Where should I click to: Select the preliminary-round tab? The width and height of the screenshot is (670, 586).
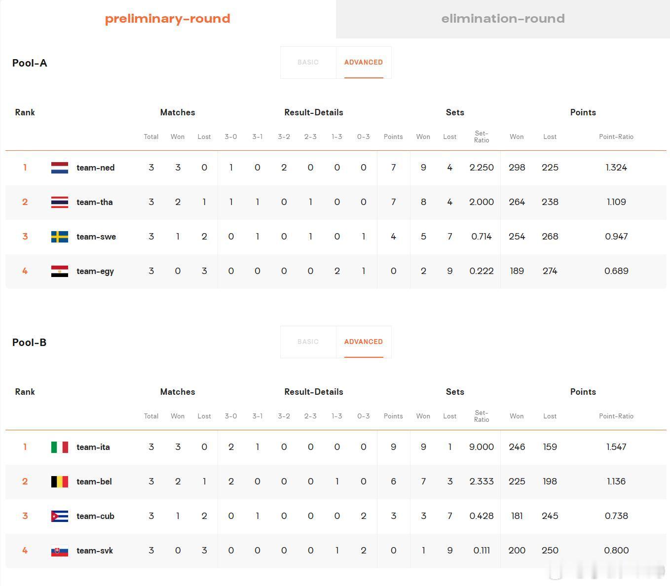click(168, 19)
